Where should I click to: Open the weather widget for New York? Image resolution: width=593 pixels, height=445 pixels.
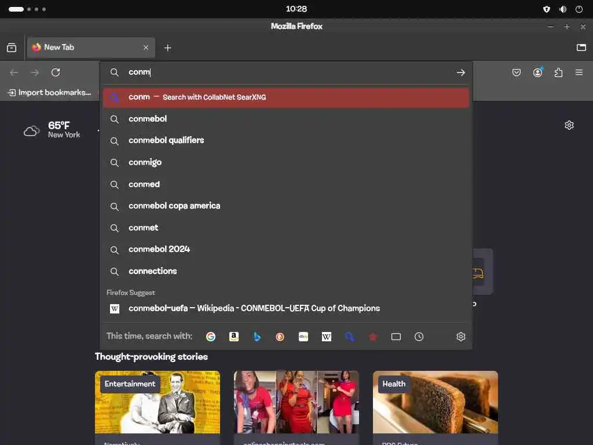coord(52,130)
